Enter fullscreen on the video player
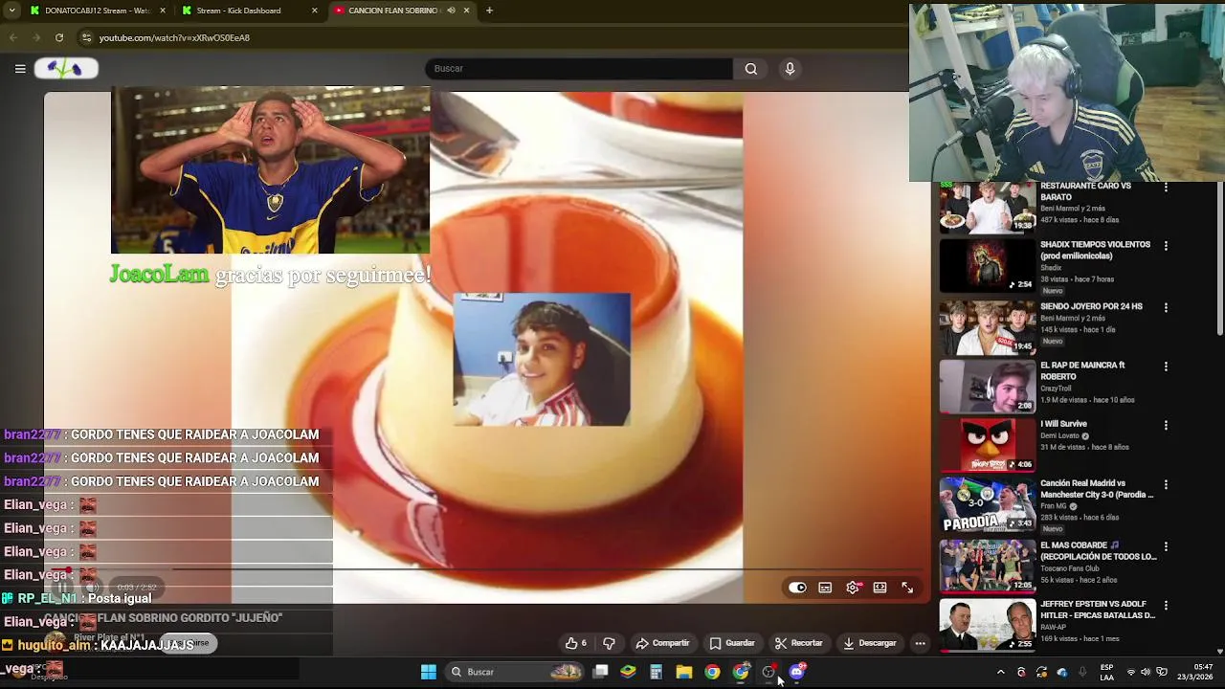 (x=907, y=588)
